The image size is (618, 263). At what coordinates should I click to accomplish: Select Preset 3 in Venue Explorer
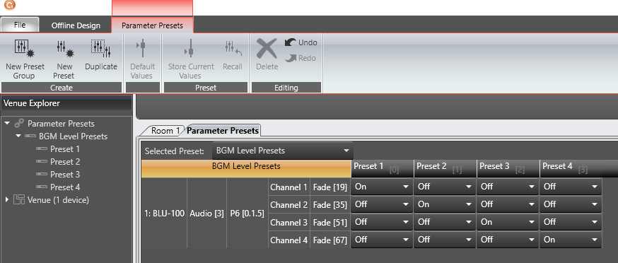[65, 175]
